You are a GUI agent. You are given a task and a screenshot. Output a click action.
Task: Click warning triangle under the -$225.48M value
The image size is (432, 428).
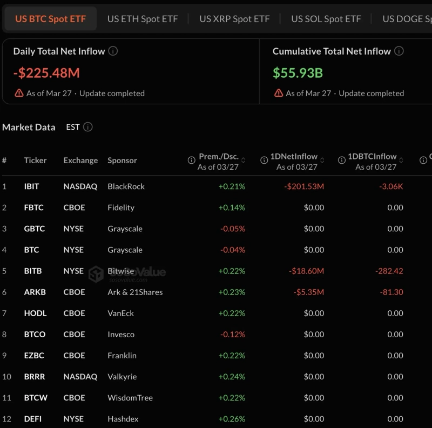[19, 93]
